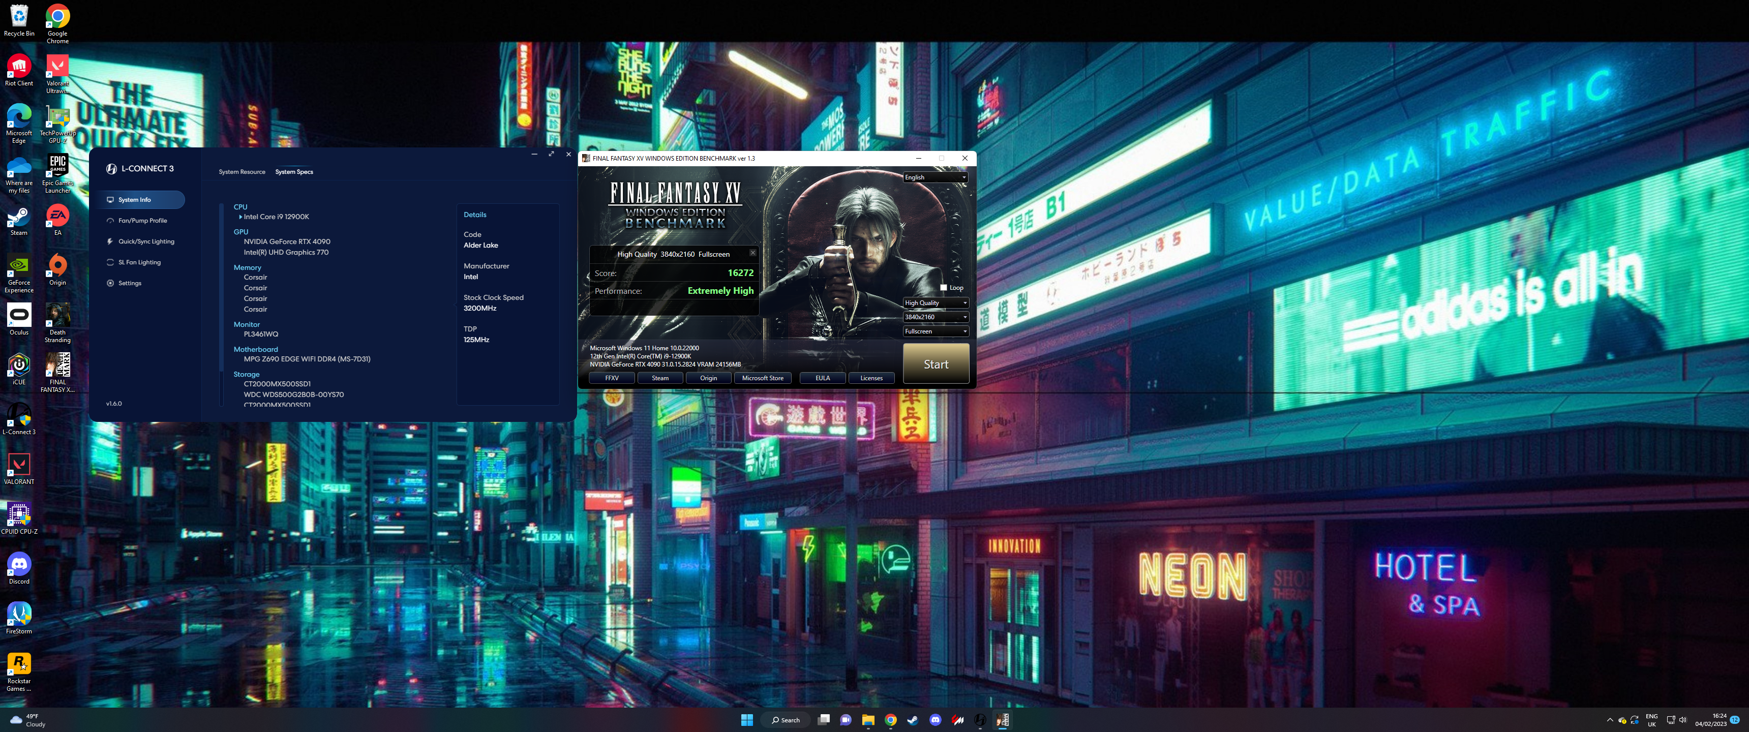The height and width of the screenshot is (732, 1749).
Task: Click the EULA button
Action: pyautogui.click(x=822, y=378)
